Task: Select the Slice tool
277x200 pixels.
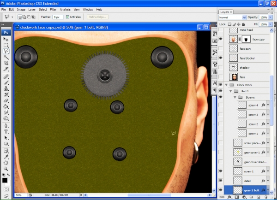Action: pos(6,69)
